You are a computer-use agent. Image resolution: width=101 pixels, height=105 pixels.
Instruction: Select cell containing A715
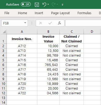(22, 60)
